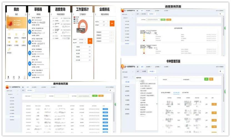The height and width of the screenshot is (138, 231).
Task: Open the first dropdown in 业绩排名
Action: click(104, 22)
